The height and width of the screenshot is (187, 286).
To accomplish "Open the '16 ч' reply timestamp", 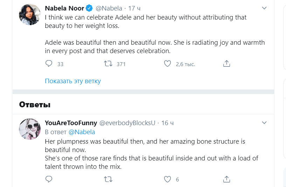I will 167,123.
